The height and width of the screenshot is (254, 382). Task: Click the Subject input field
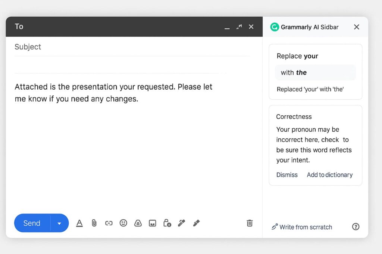(132, 47)
